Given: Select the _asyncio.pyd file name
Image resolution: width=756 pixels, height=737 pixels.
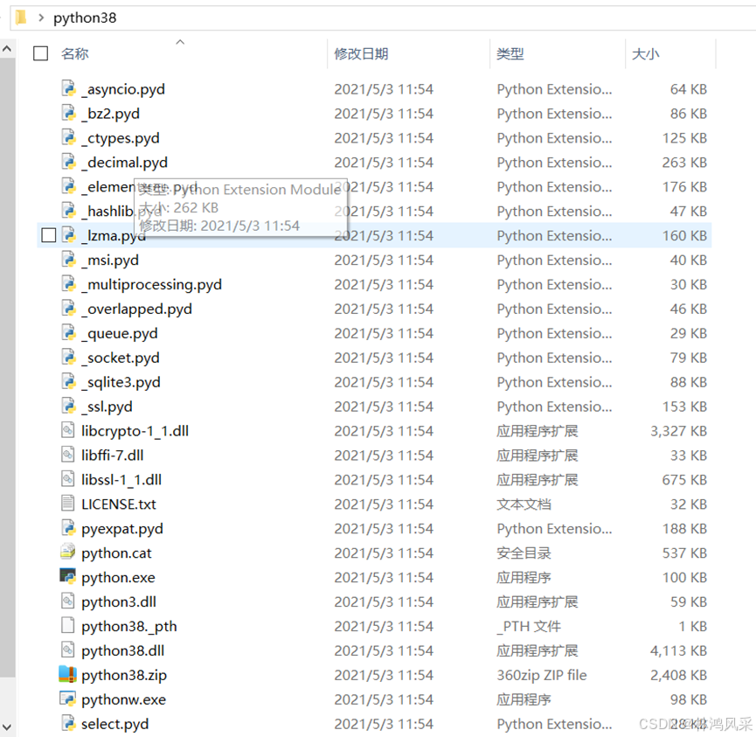Looking at the screenshot, I should (123, 89).
